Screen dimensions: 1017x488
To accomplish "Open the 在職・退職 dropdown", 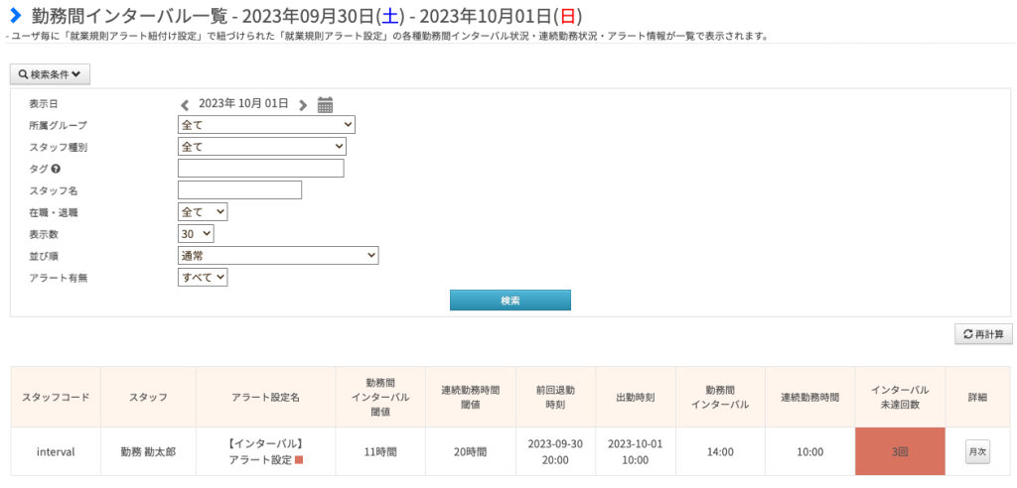I will tap(203, 211).
